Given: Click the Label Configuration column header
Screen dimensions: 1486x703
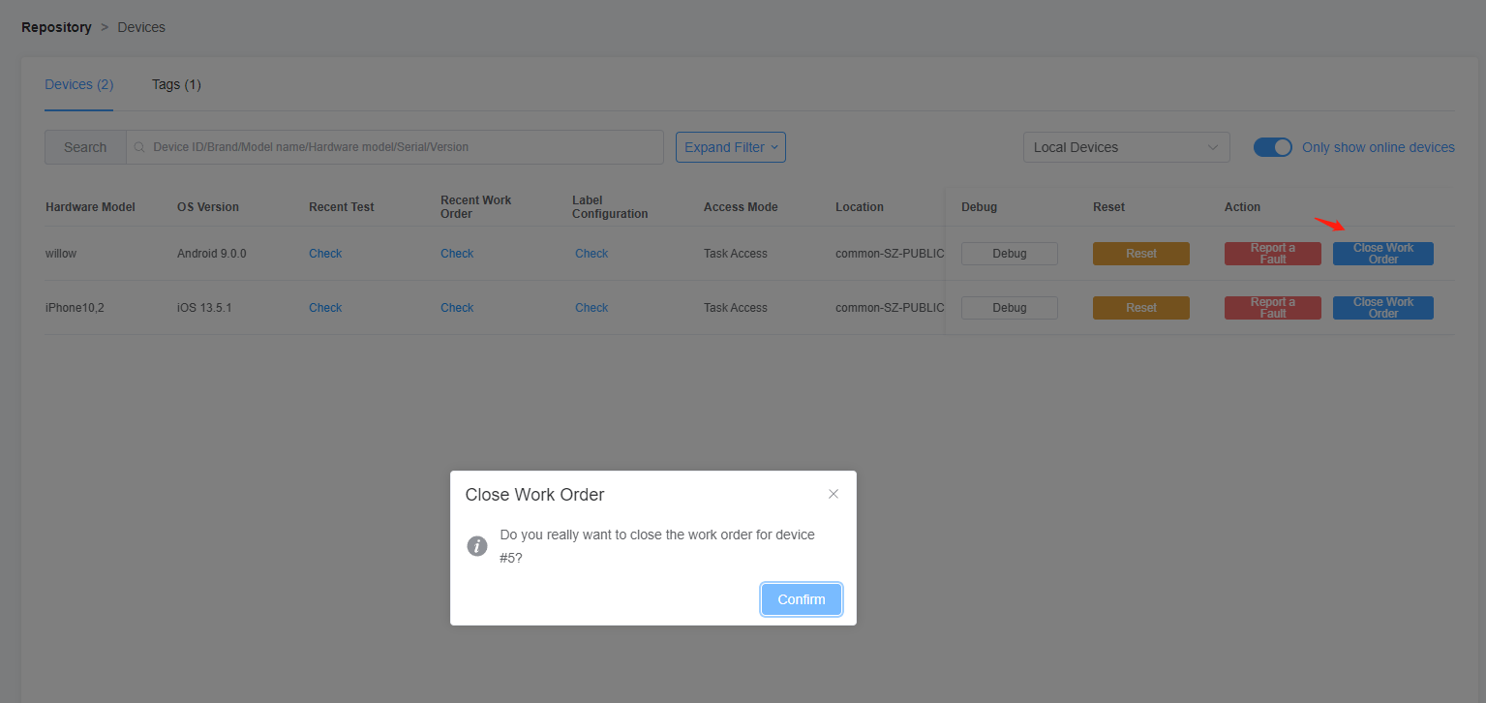Looking at the screenshot, I should 610,207.
